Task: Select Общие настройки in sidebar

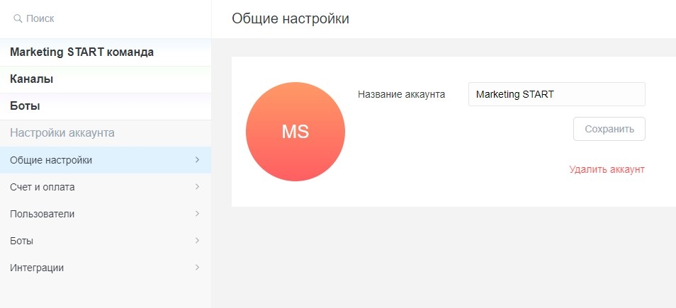Action: [51, 160]
